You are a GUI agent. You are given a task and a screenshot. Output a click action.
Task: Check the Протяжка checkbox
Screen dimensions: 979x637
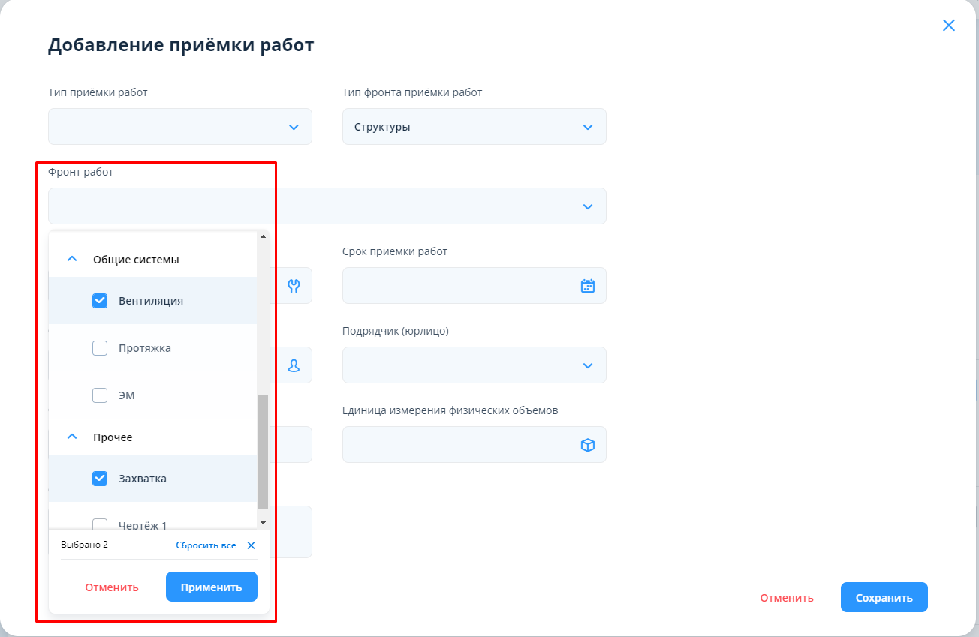click(100, 348)
